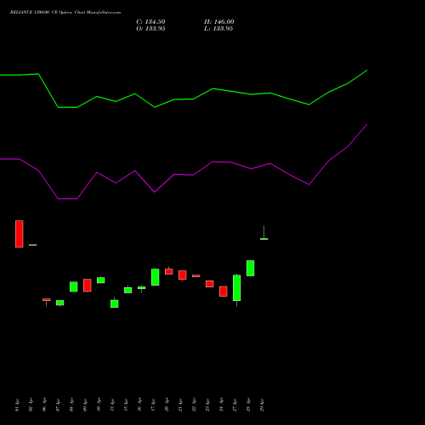Select the 08 Apr date label
Screen dimensions: 425x425
tap(71, 405)
